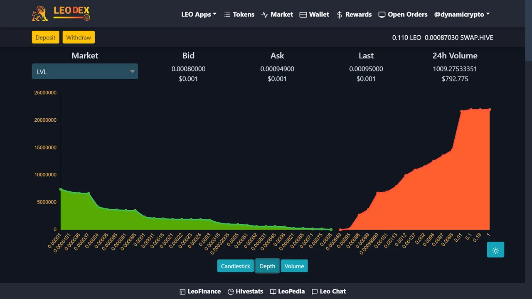Screen dimensions: 532x299
Task: Open the @dynamicrypto account dropdown
Action: pyautogui.click(x=462, y=14)
